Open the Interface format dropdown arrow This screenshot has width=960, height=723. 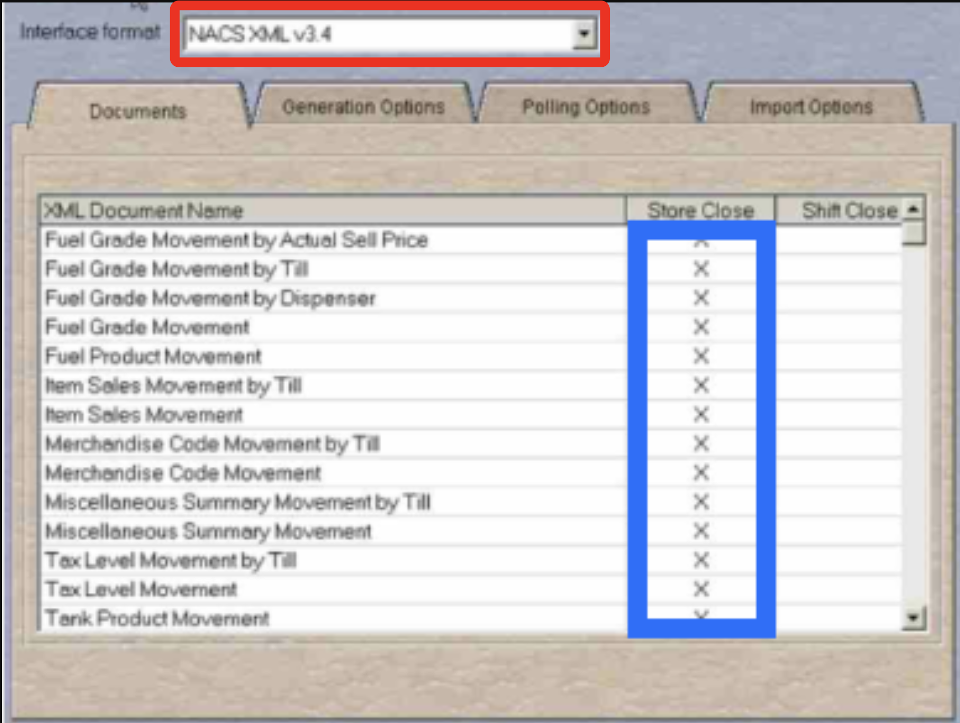[x=584, y=34]
